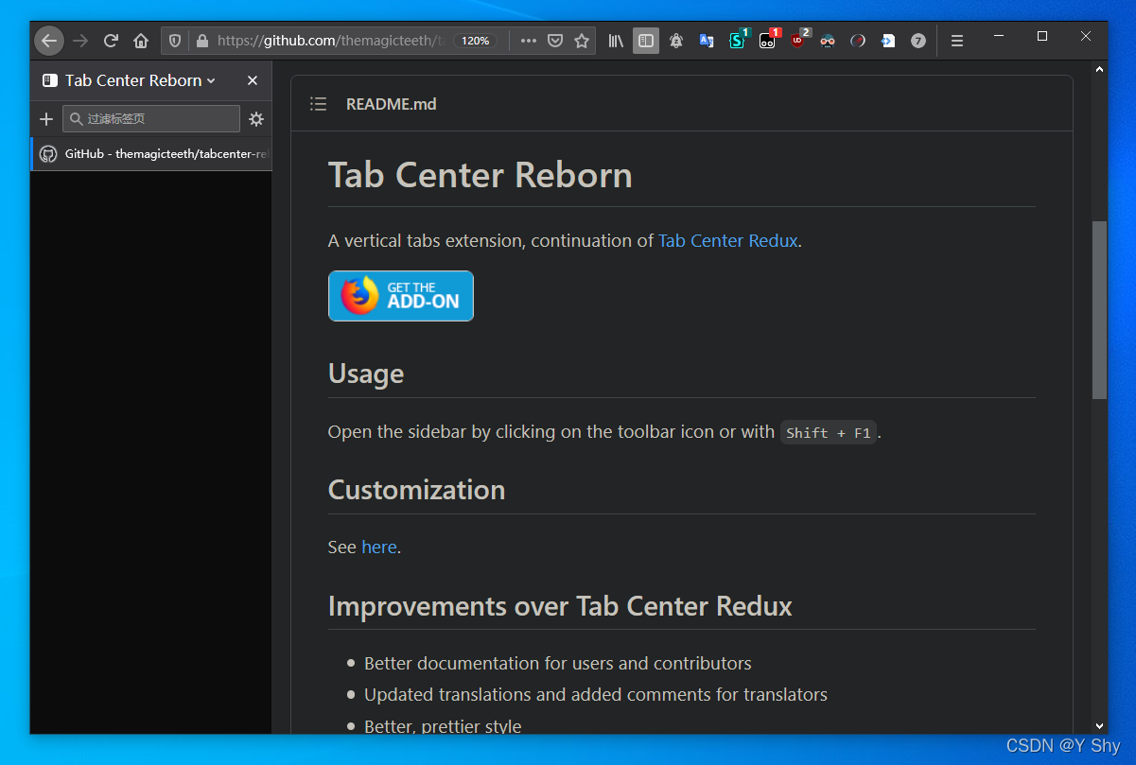Open tracking protection shield icon
The height and width of the screenshot is (765, 1136).
click(175, 41)
